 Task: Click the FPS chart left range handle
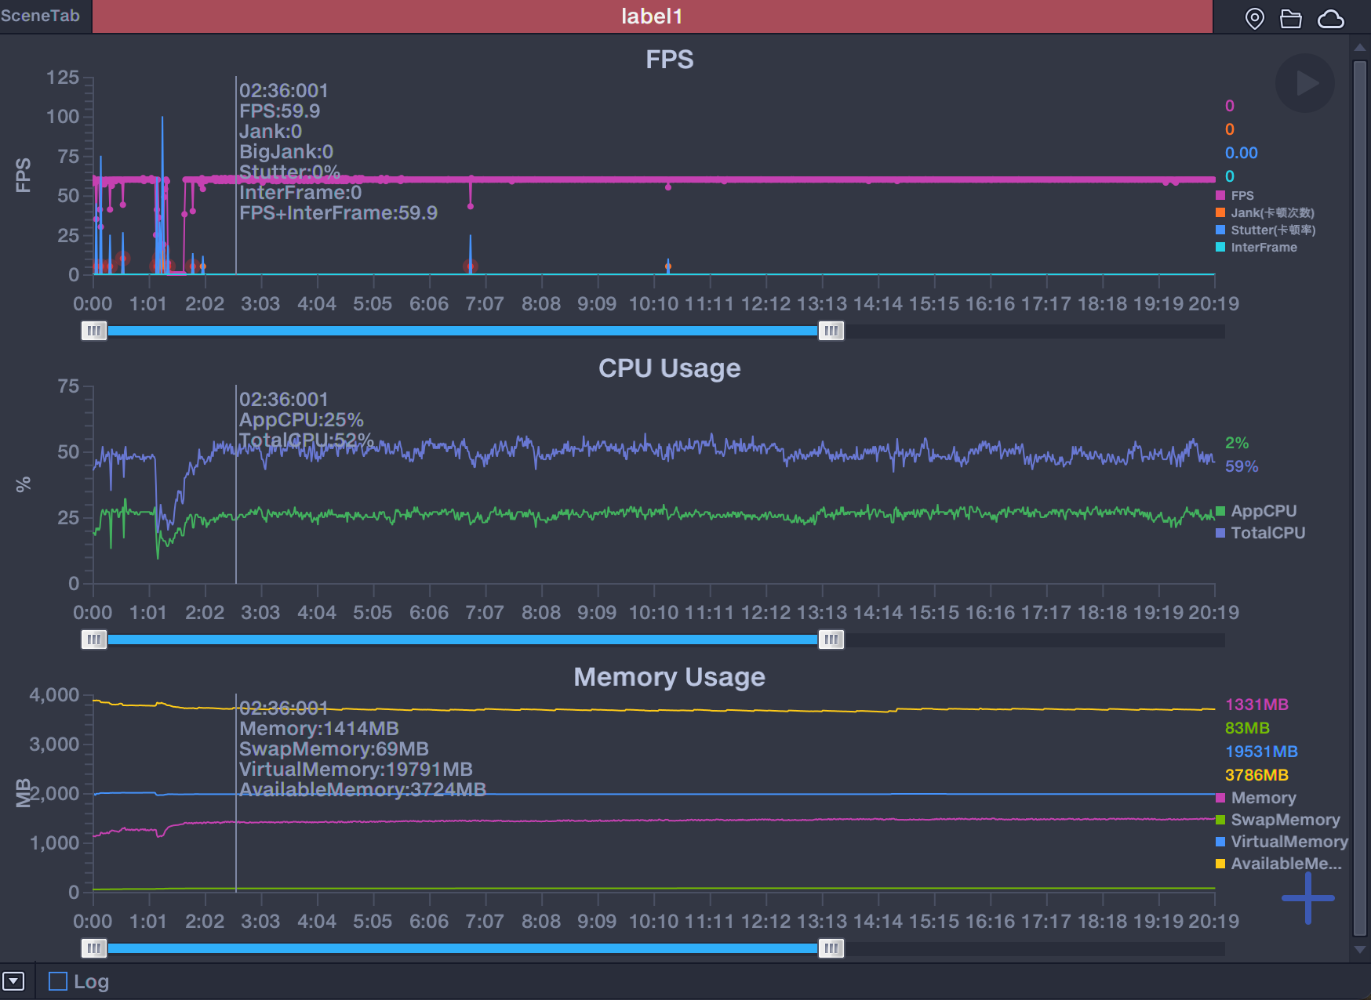click(94, 331)
